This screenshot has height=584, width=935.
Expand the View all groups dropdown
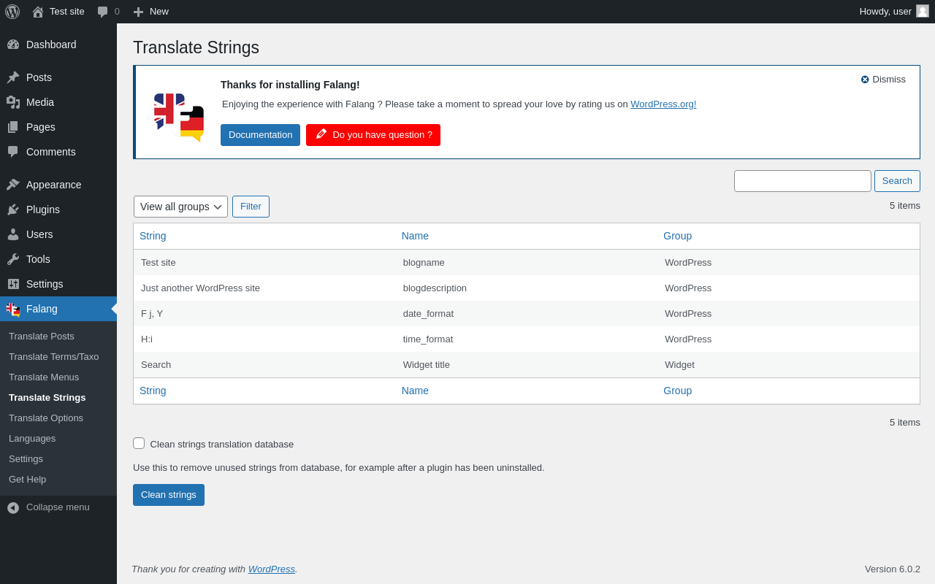(180, 207)
